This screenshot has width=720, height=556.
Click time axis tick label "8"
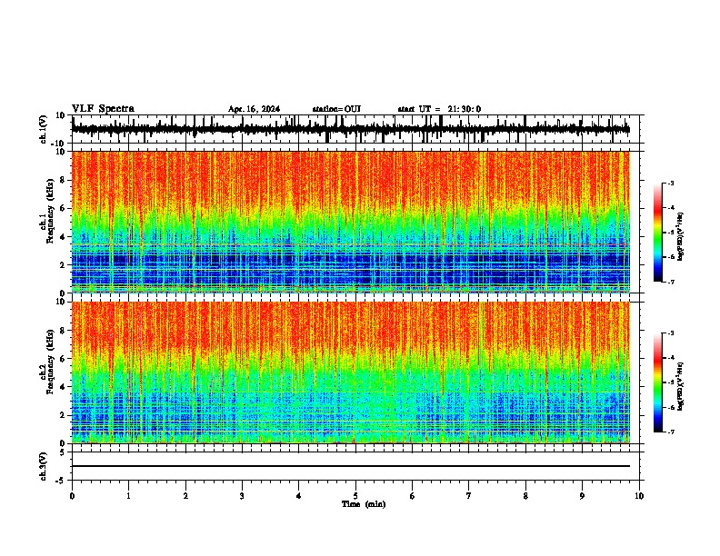point(525,496)
